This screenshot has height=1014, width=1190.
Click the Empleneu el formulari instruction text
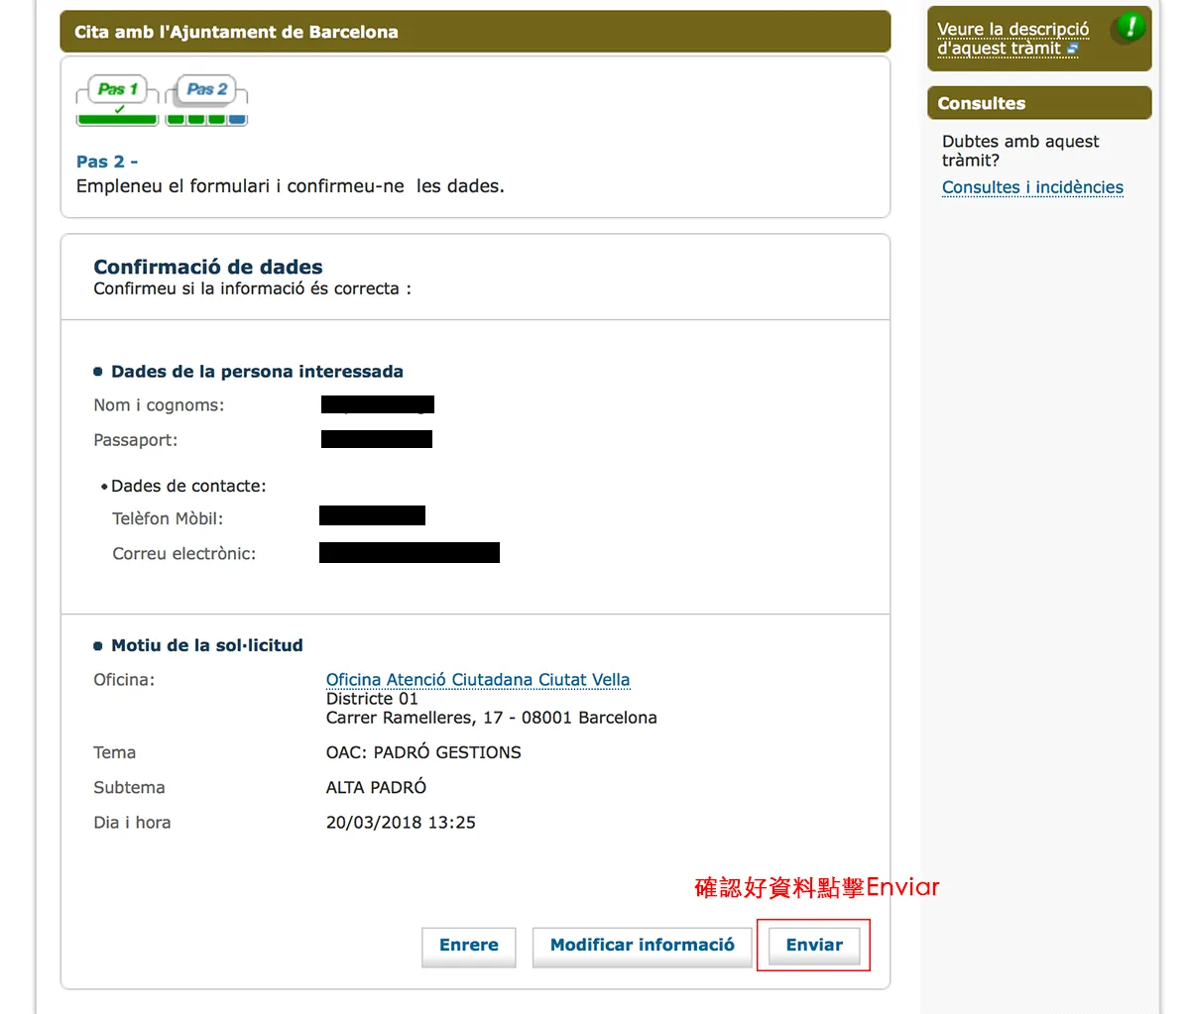pyautogui.click(x=290, y=185)
